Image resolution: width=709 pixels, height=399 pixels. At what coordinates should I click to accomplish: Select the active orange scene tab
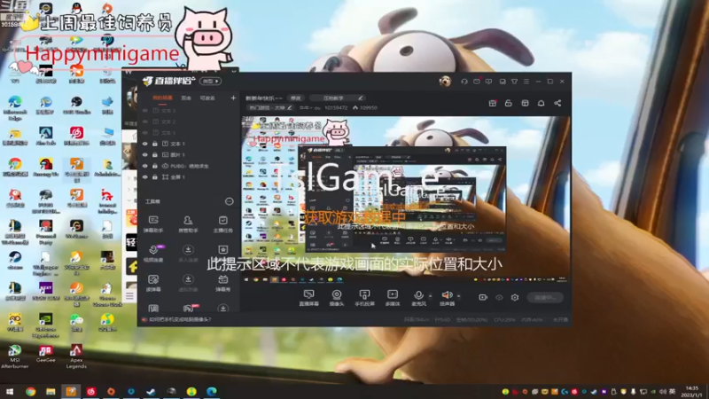click(x=162, y=98)
